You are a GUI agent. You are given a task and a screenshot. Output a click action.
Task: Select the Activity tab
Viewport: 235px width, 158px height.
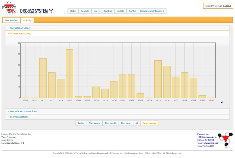coord(27,20)
